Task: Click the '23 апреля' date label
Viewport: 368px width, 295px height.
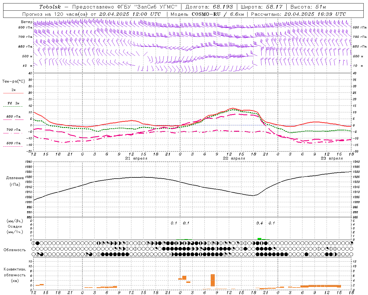Action: pyautogui.click(x=332, y=158)
